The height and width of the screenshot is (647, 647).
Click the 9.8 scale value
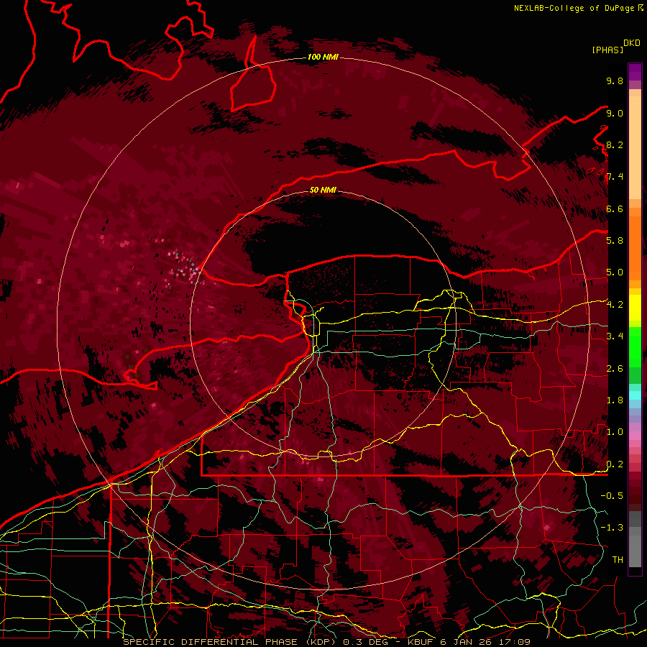[x=615, y=81]
